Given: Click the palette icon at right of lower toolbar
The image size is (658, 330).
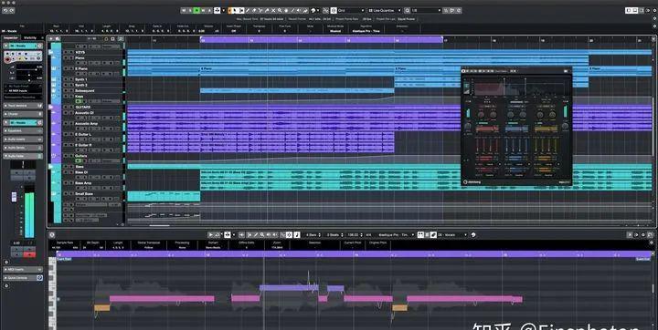Looking at the screenshot, I should click(473, 235).
